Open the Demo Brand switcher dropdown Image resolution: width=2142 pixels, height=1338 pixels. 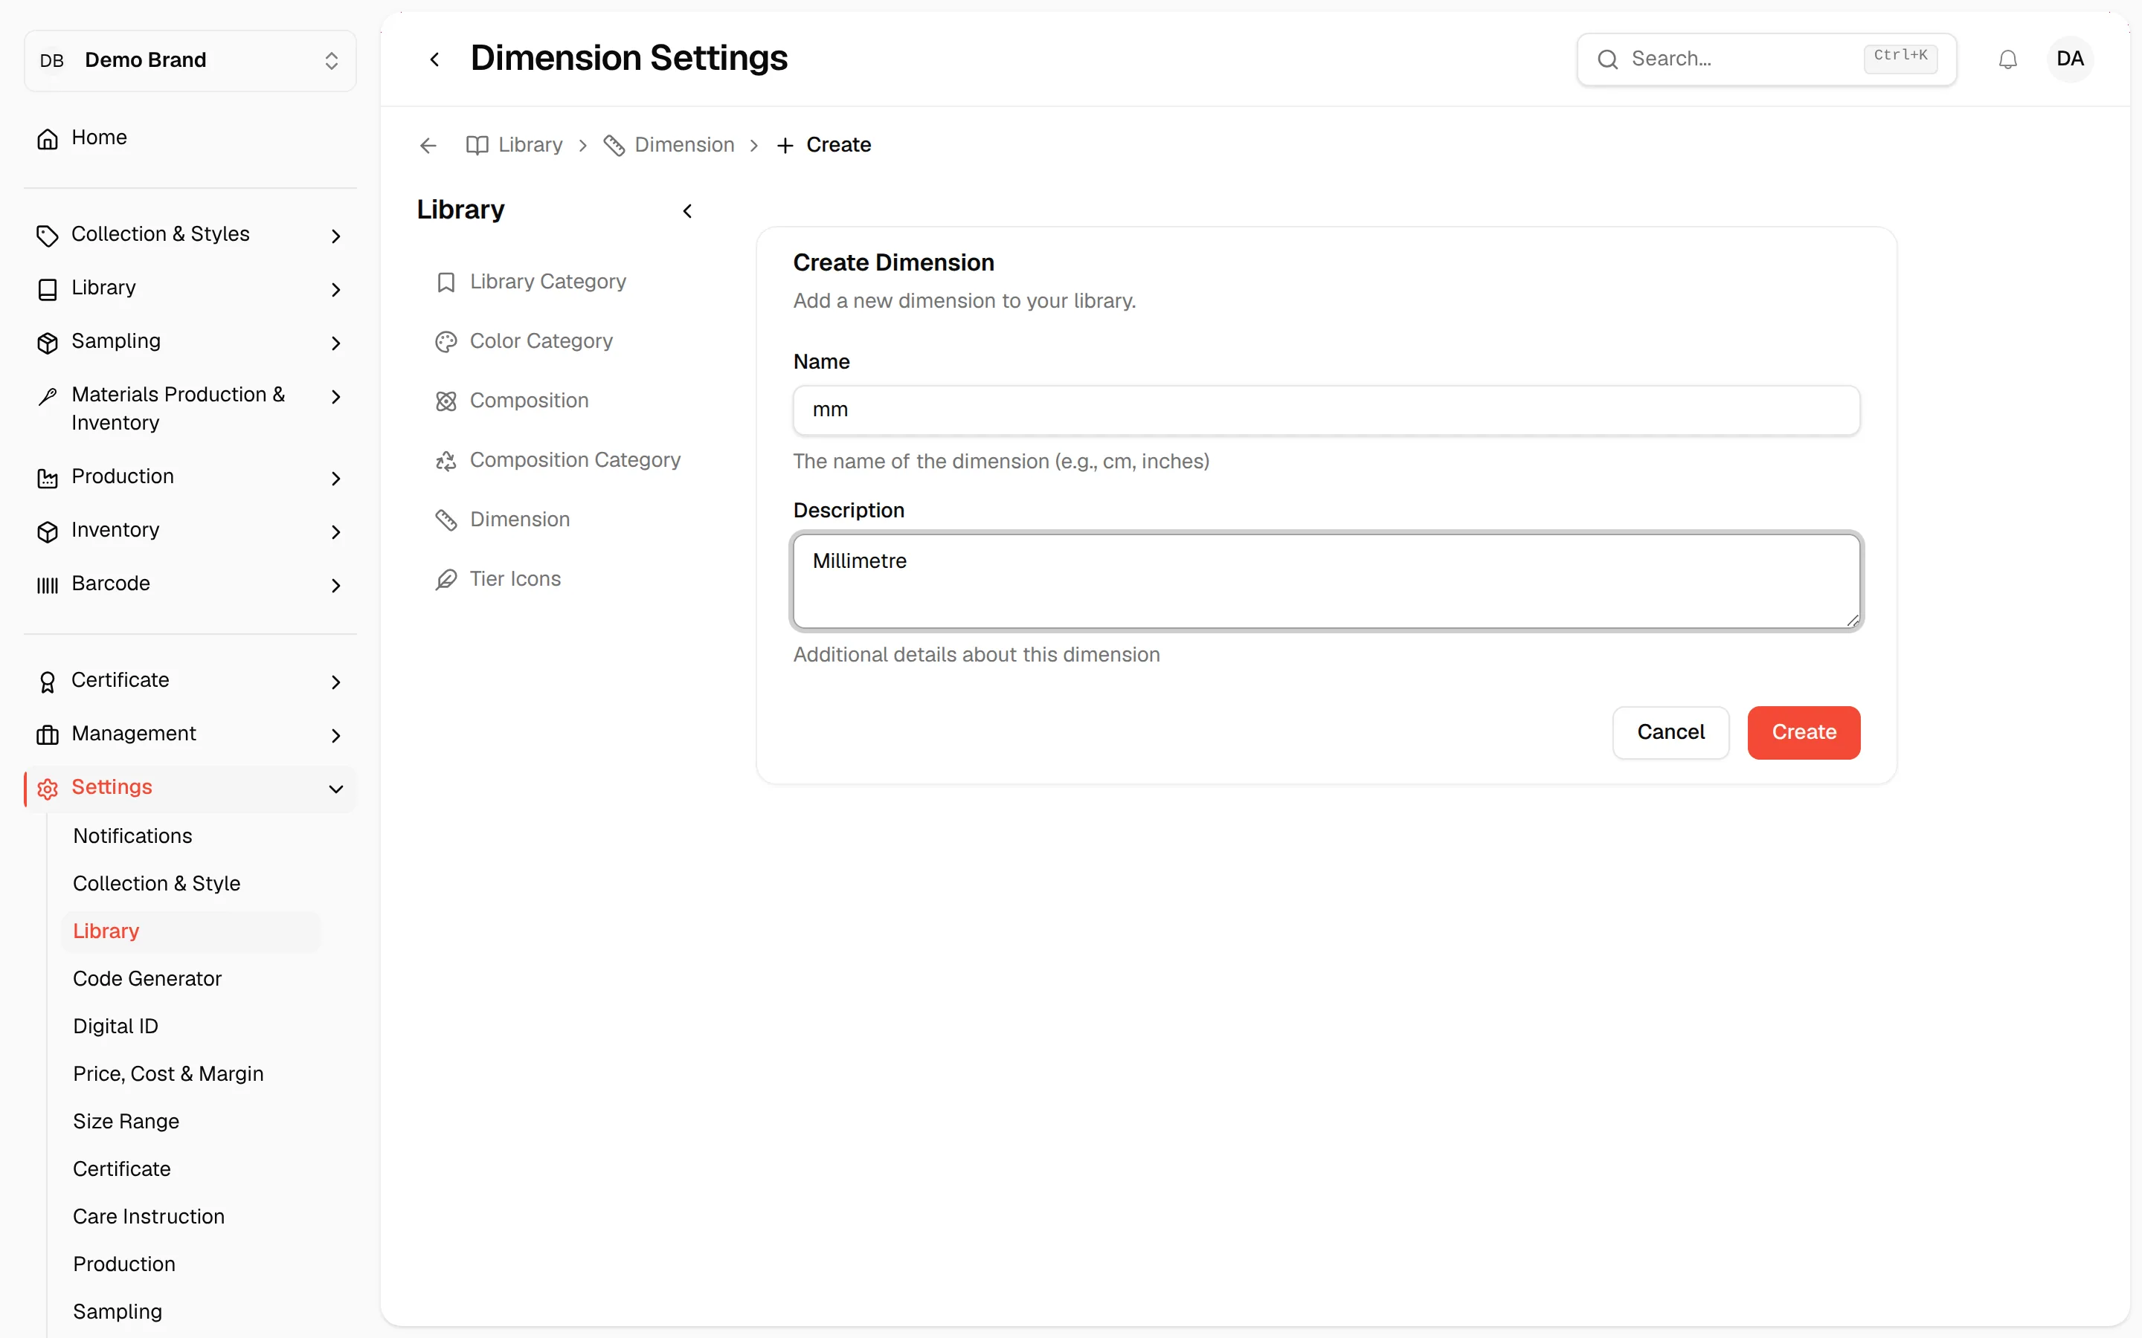(x=190, y=60)
